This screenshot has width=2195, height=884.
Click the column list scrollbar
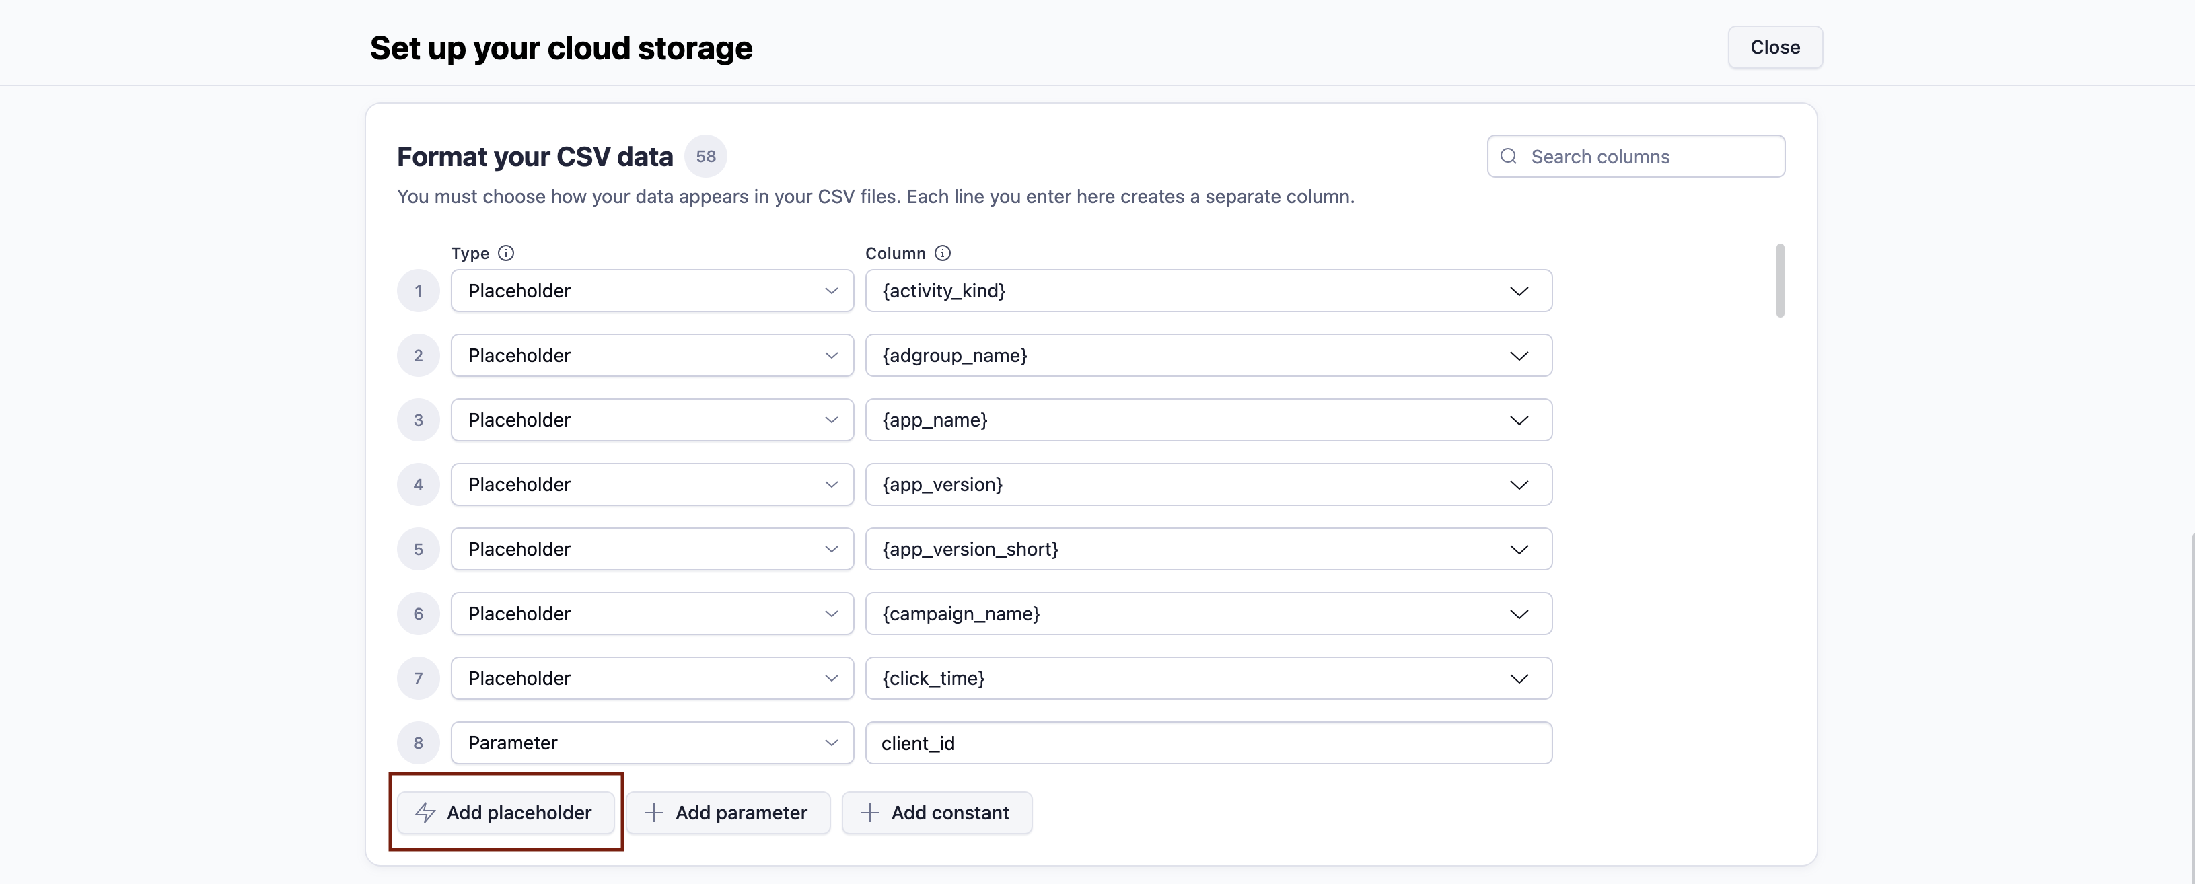pos(1779,281)
